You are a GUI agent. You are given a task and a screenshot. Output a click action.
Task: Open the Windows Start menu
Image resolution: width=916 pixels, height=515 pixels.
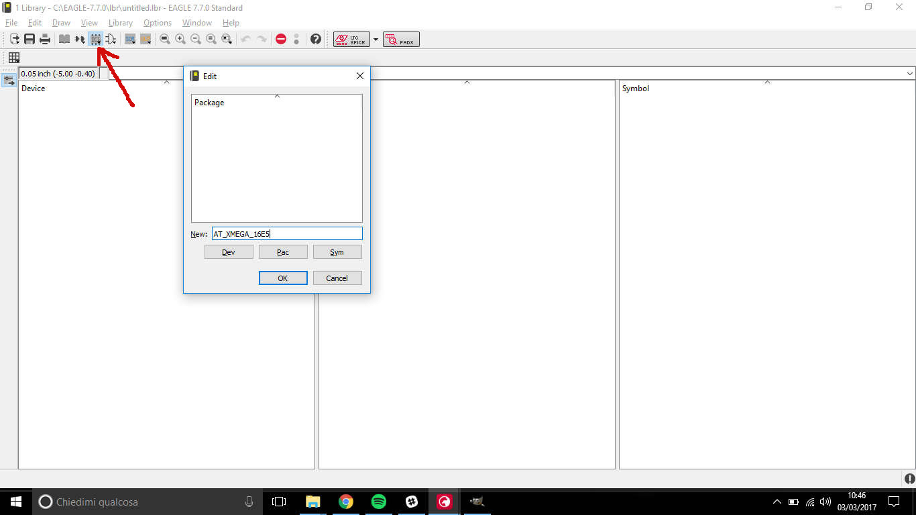(16, 502)
